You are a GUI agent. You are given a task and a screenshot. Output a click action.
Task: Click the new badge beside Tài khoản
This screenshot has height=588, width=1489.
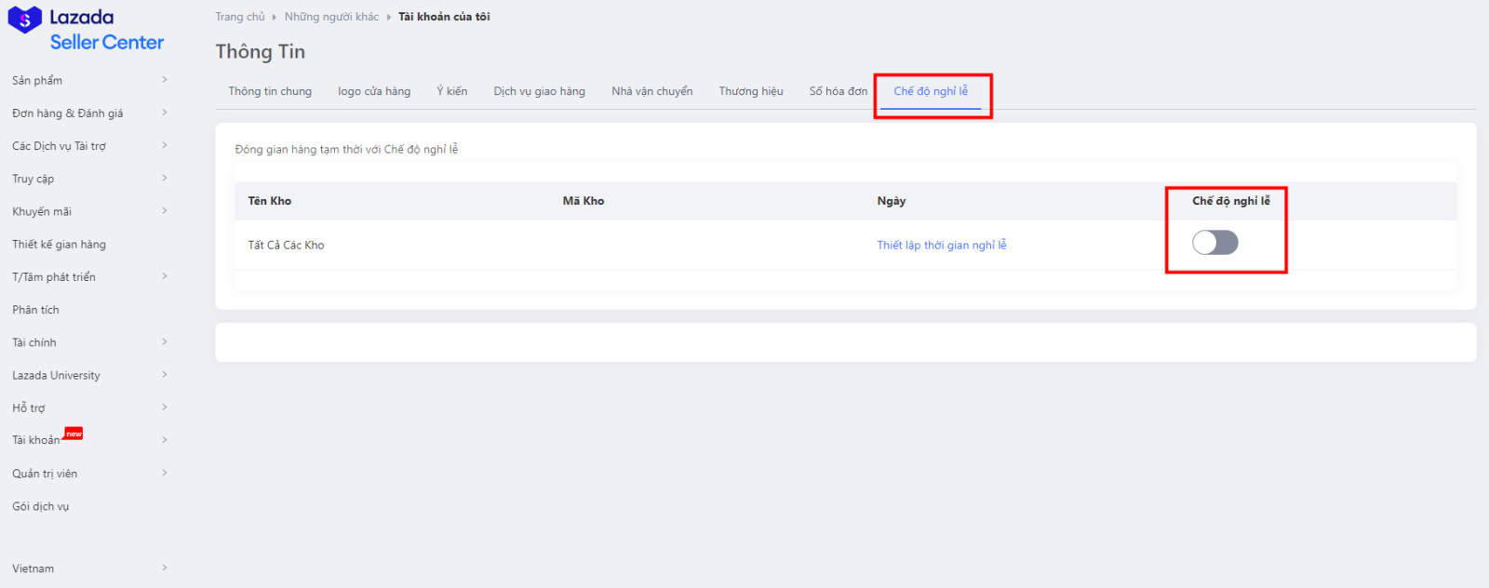(74, 434)
